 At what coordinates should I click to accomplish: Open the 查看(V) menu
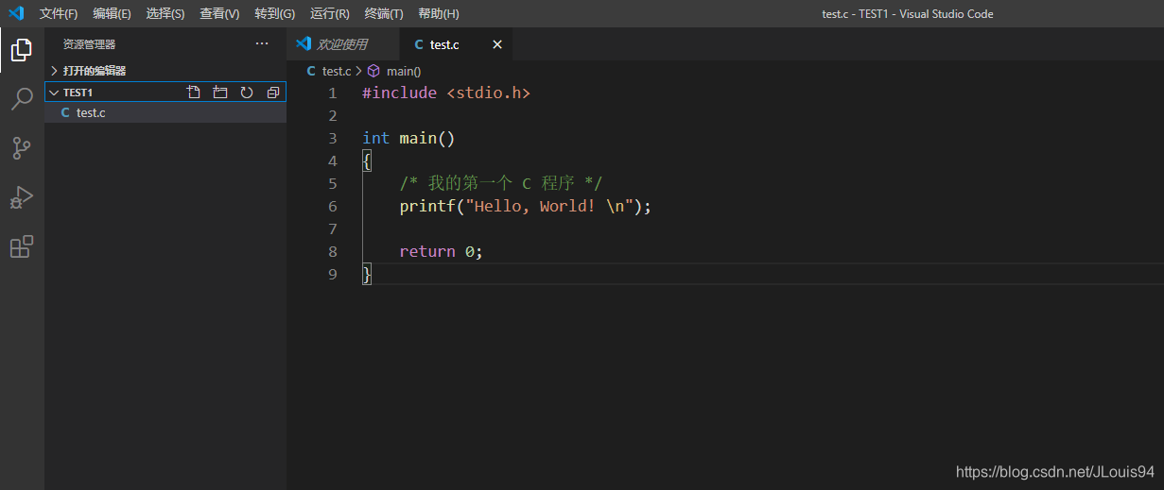pos(219,14)
